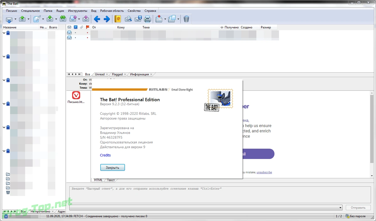Open the Ящик menu

coord(60,11)
